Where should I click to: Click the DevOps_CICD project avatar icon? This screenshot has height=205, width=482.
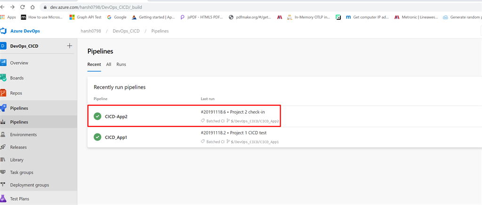point(3,46)
